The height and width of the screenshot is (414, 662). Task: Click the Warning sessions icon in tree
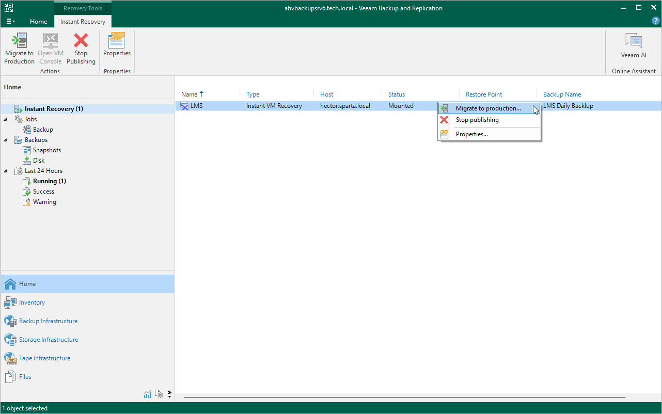[27, 202]
